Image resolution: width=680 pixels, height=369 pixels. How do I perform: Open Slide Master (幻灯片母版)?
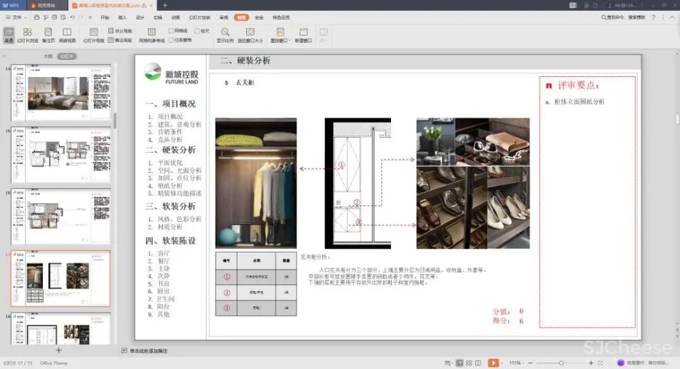point(94,35)
